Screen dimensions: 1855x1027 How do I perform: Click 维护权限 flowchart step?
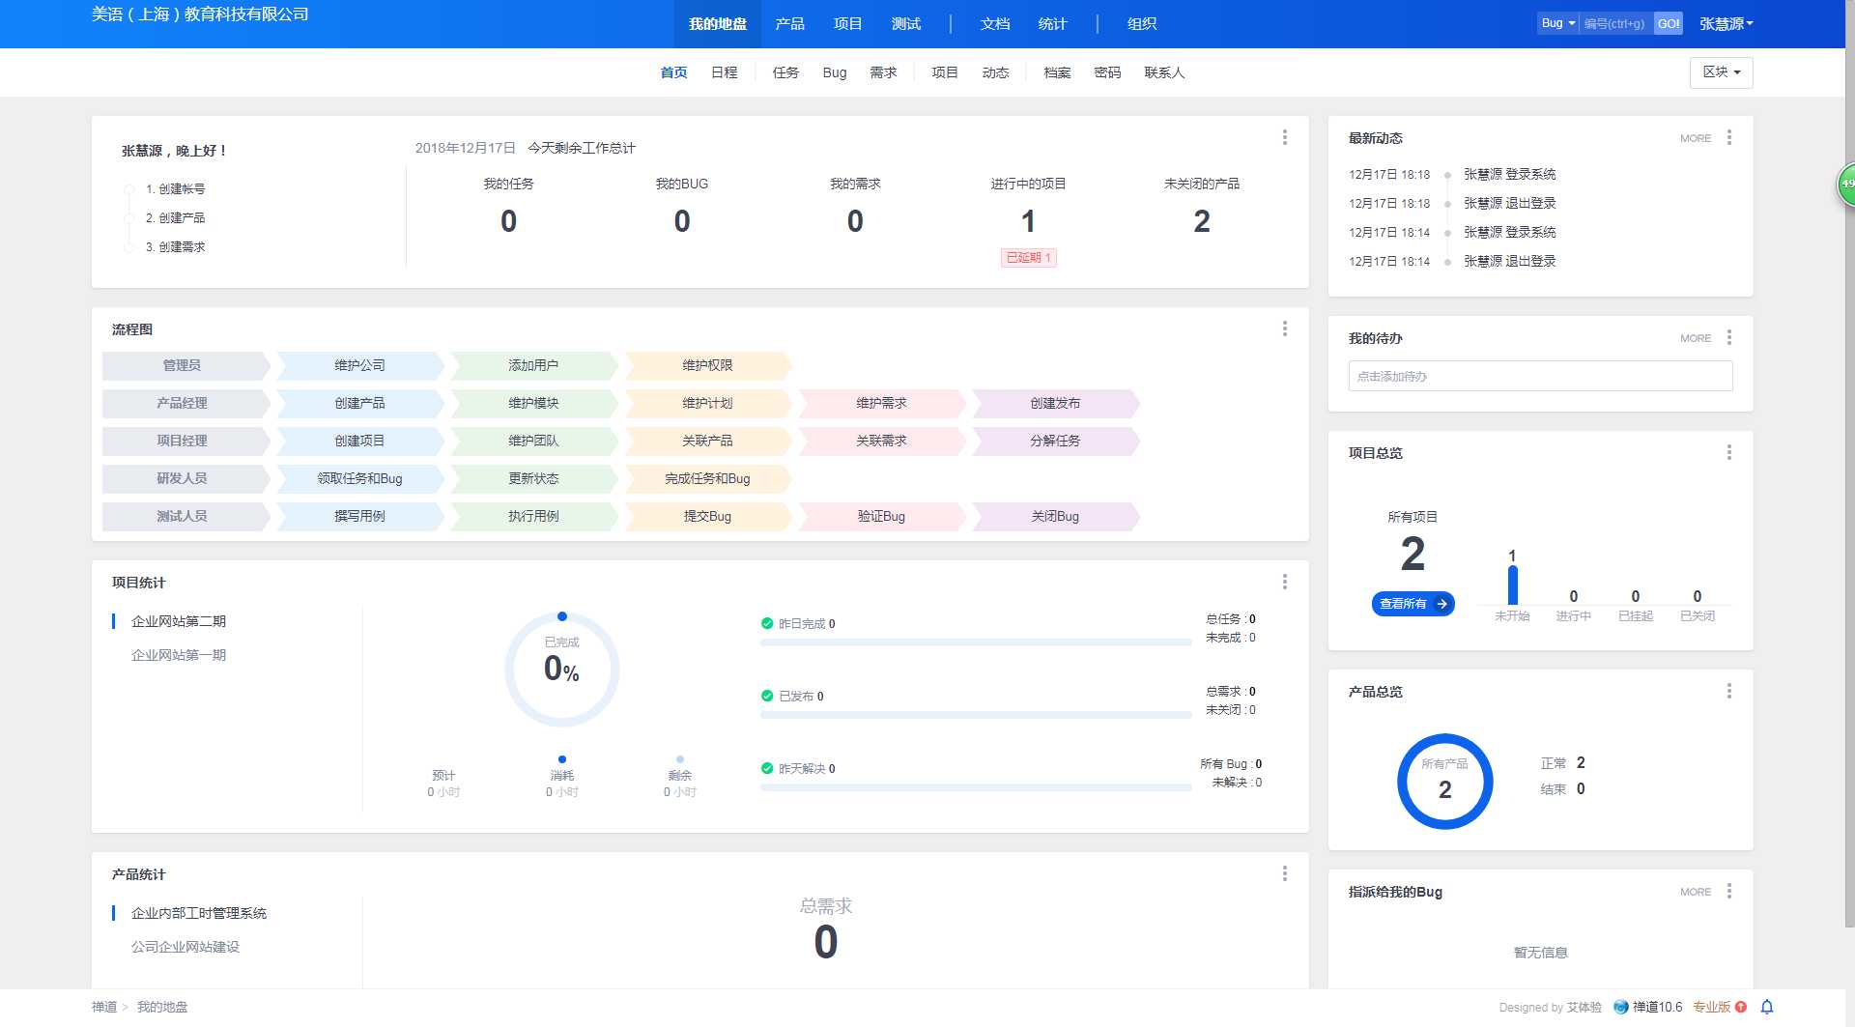(x=707, y=365)
